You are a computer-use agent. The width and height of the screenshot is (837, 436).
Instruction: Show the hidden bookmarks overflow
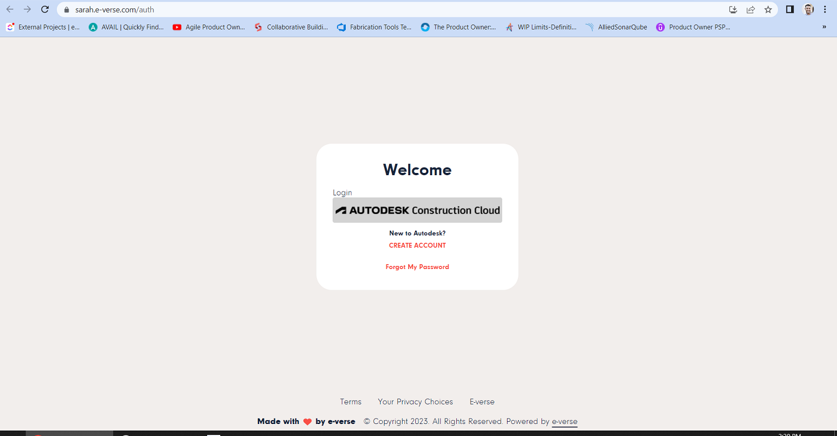pos(824,27)
